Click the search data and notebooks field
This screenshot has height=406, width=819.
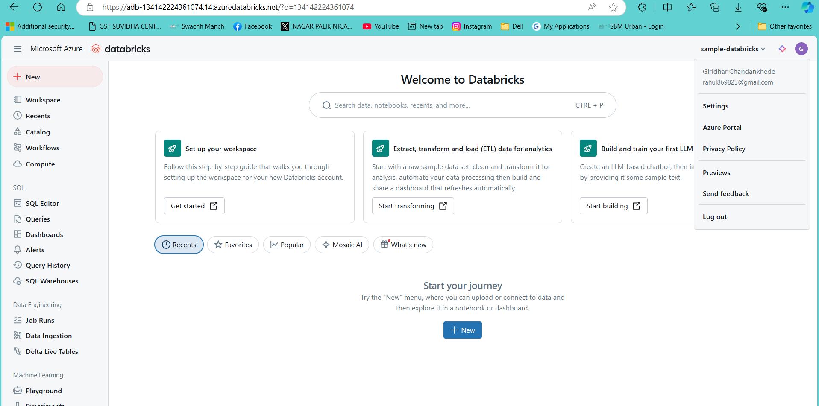[462, 105]
